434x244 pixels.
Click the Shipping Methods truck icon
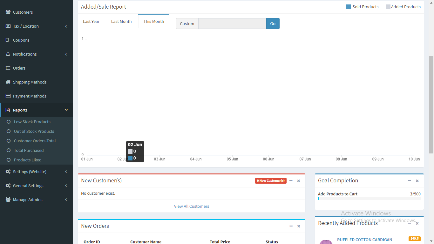8,82
